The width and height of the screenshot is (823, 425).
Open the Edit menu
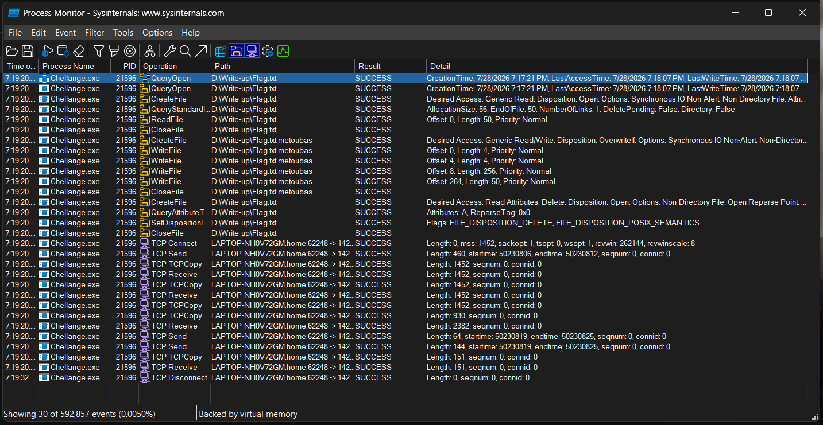[38, 33]
